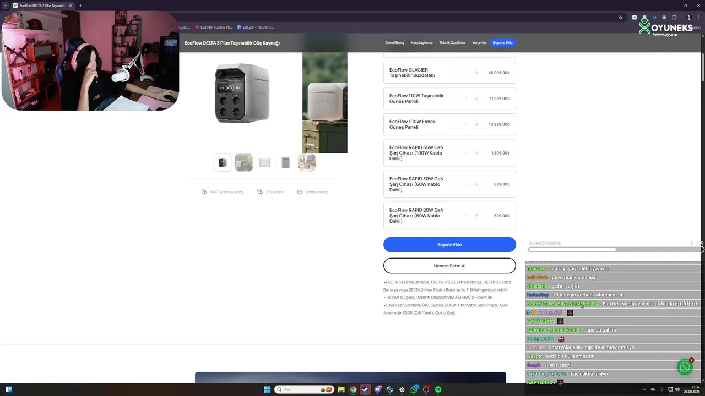Click the taskbar search box Ara

coord(305,389)
